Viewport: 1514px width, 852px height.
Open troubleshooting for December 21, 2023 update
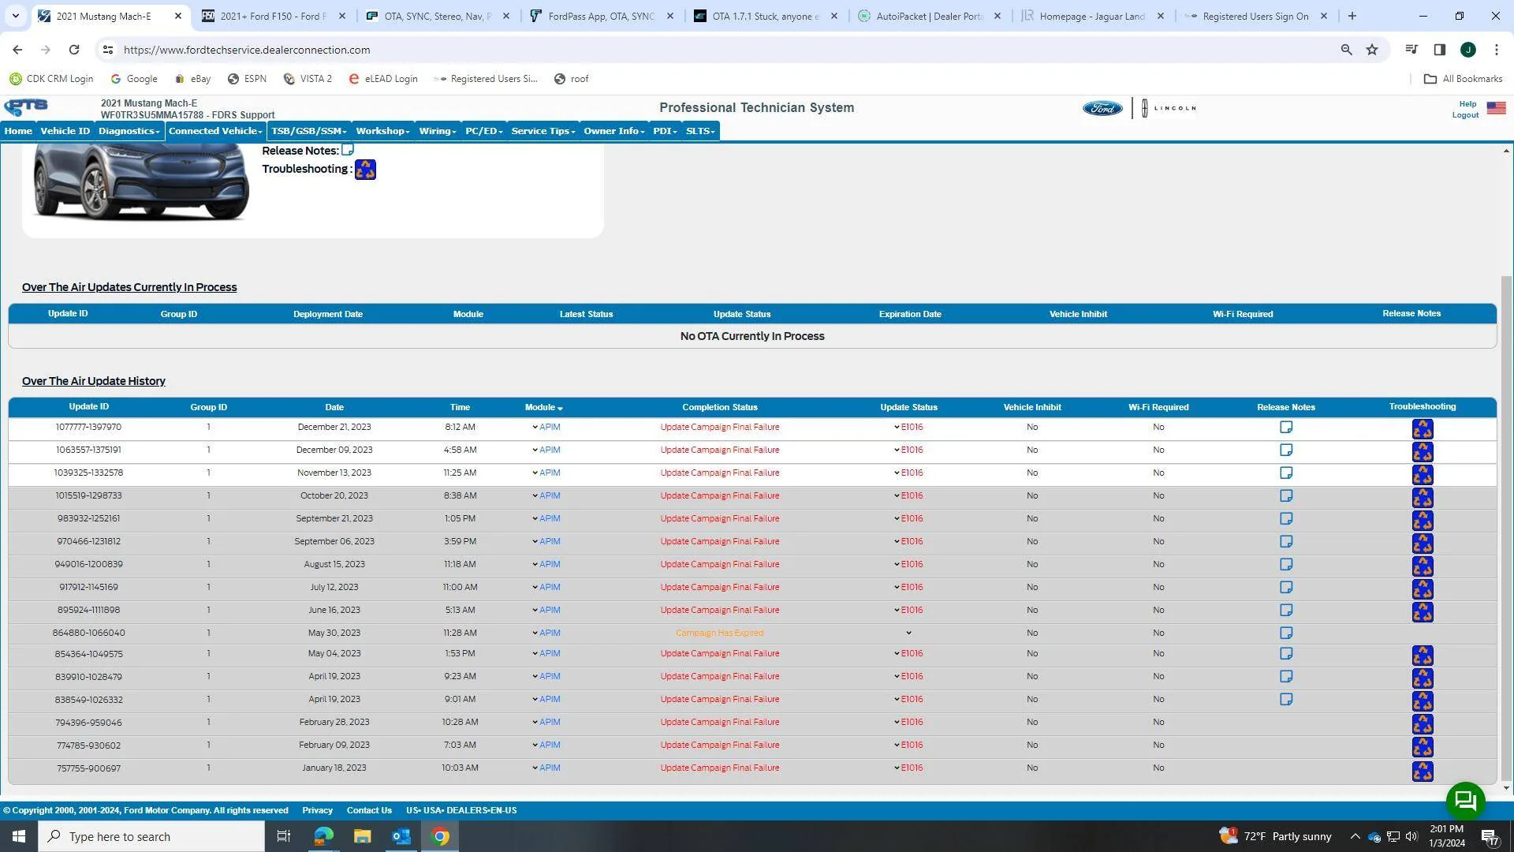[1423, 428]
